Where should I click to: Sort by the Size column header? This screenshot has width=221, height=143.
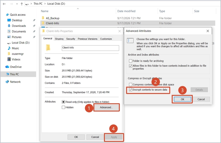coord(197,11)
